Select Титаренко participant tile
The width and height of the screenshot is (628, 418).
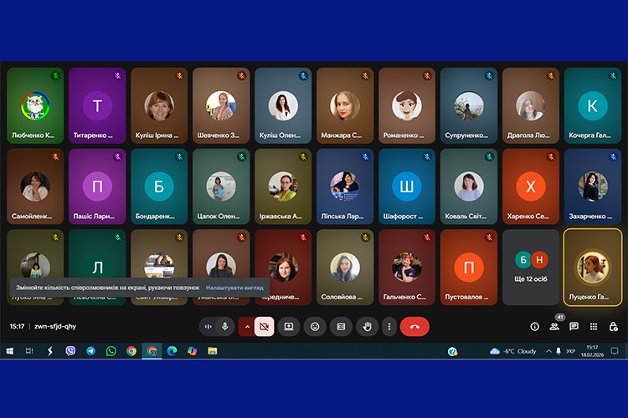click(97, 104)
